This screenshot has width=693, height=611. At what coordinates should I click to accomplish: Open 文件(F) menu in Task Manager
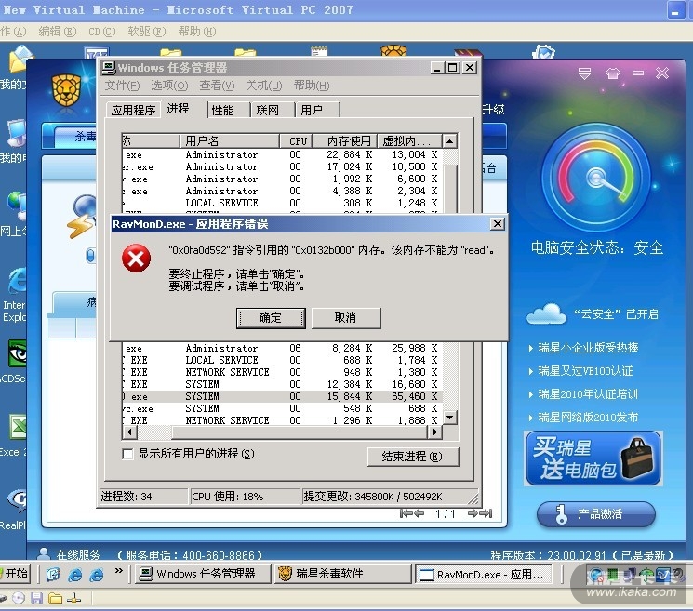pos(122,86)
